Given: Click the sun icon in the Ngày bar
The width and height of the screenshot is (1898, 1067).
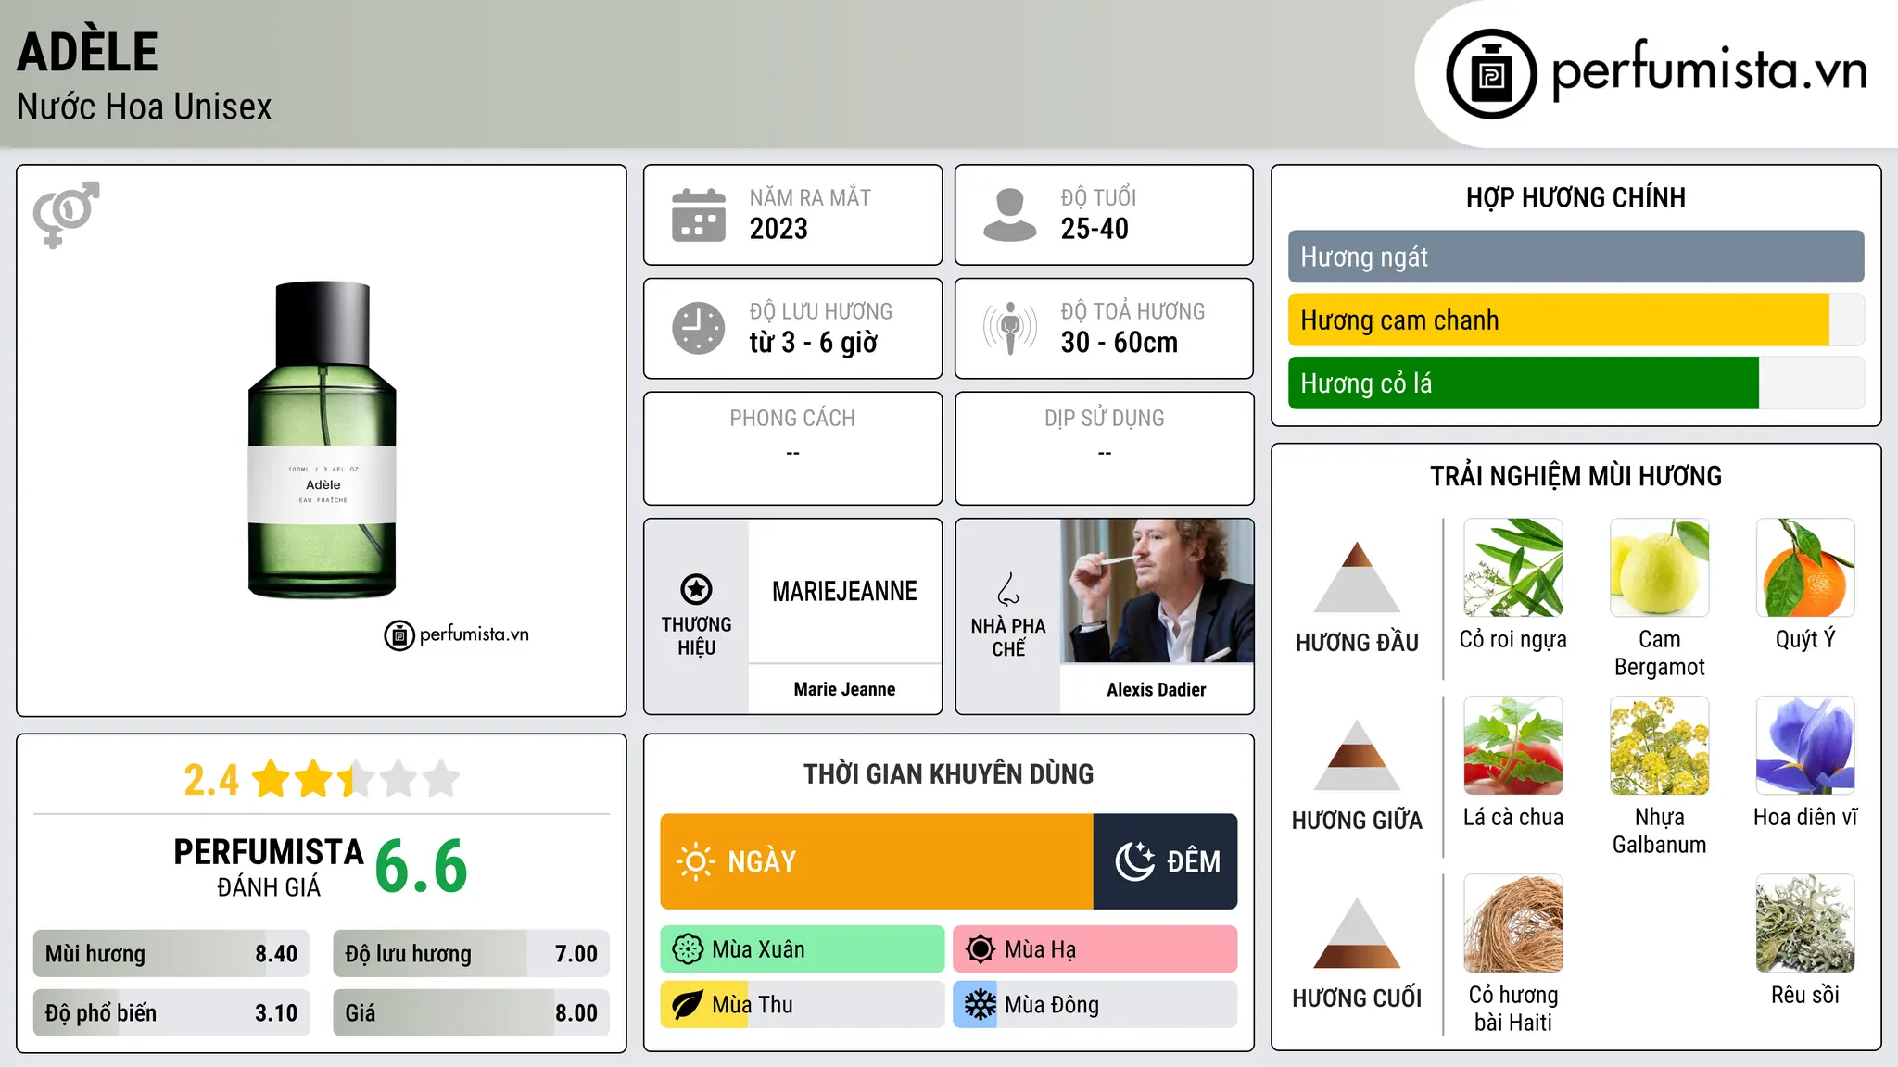Looking at the screenshot, I should pos(695,861).
